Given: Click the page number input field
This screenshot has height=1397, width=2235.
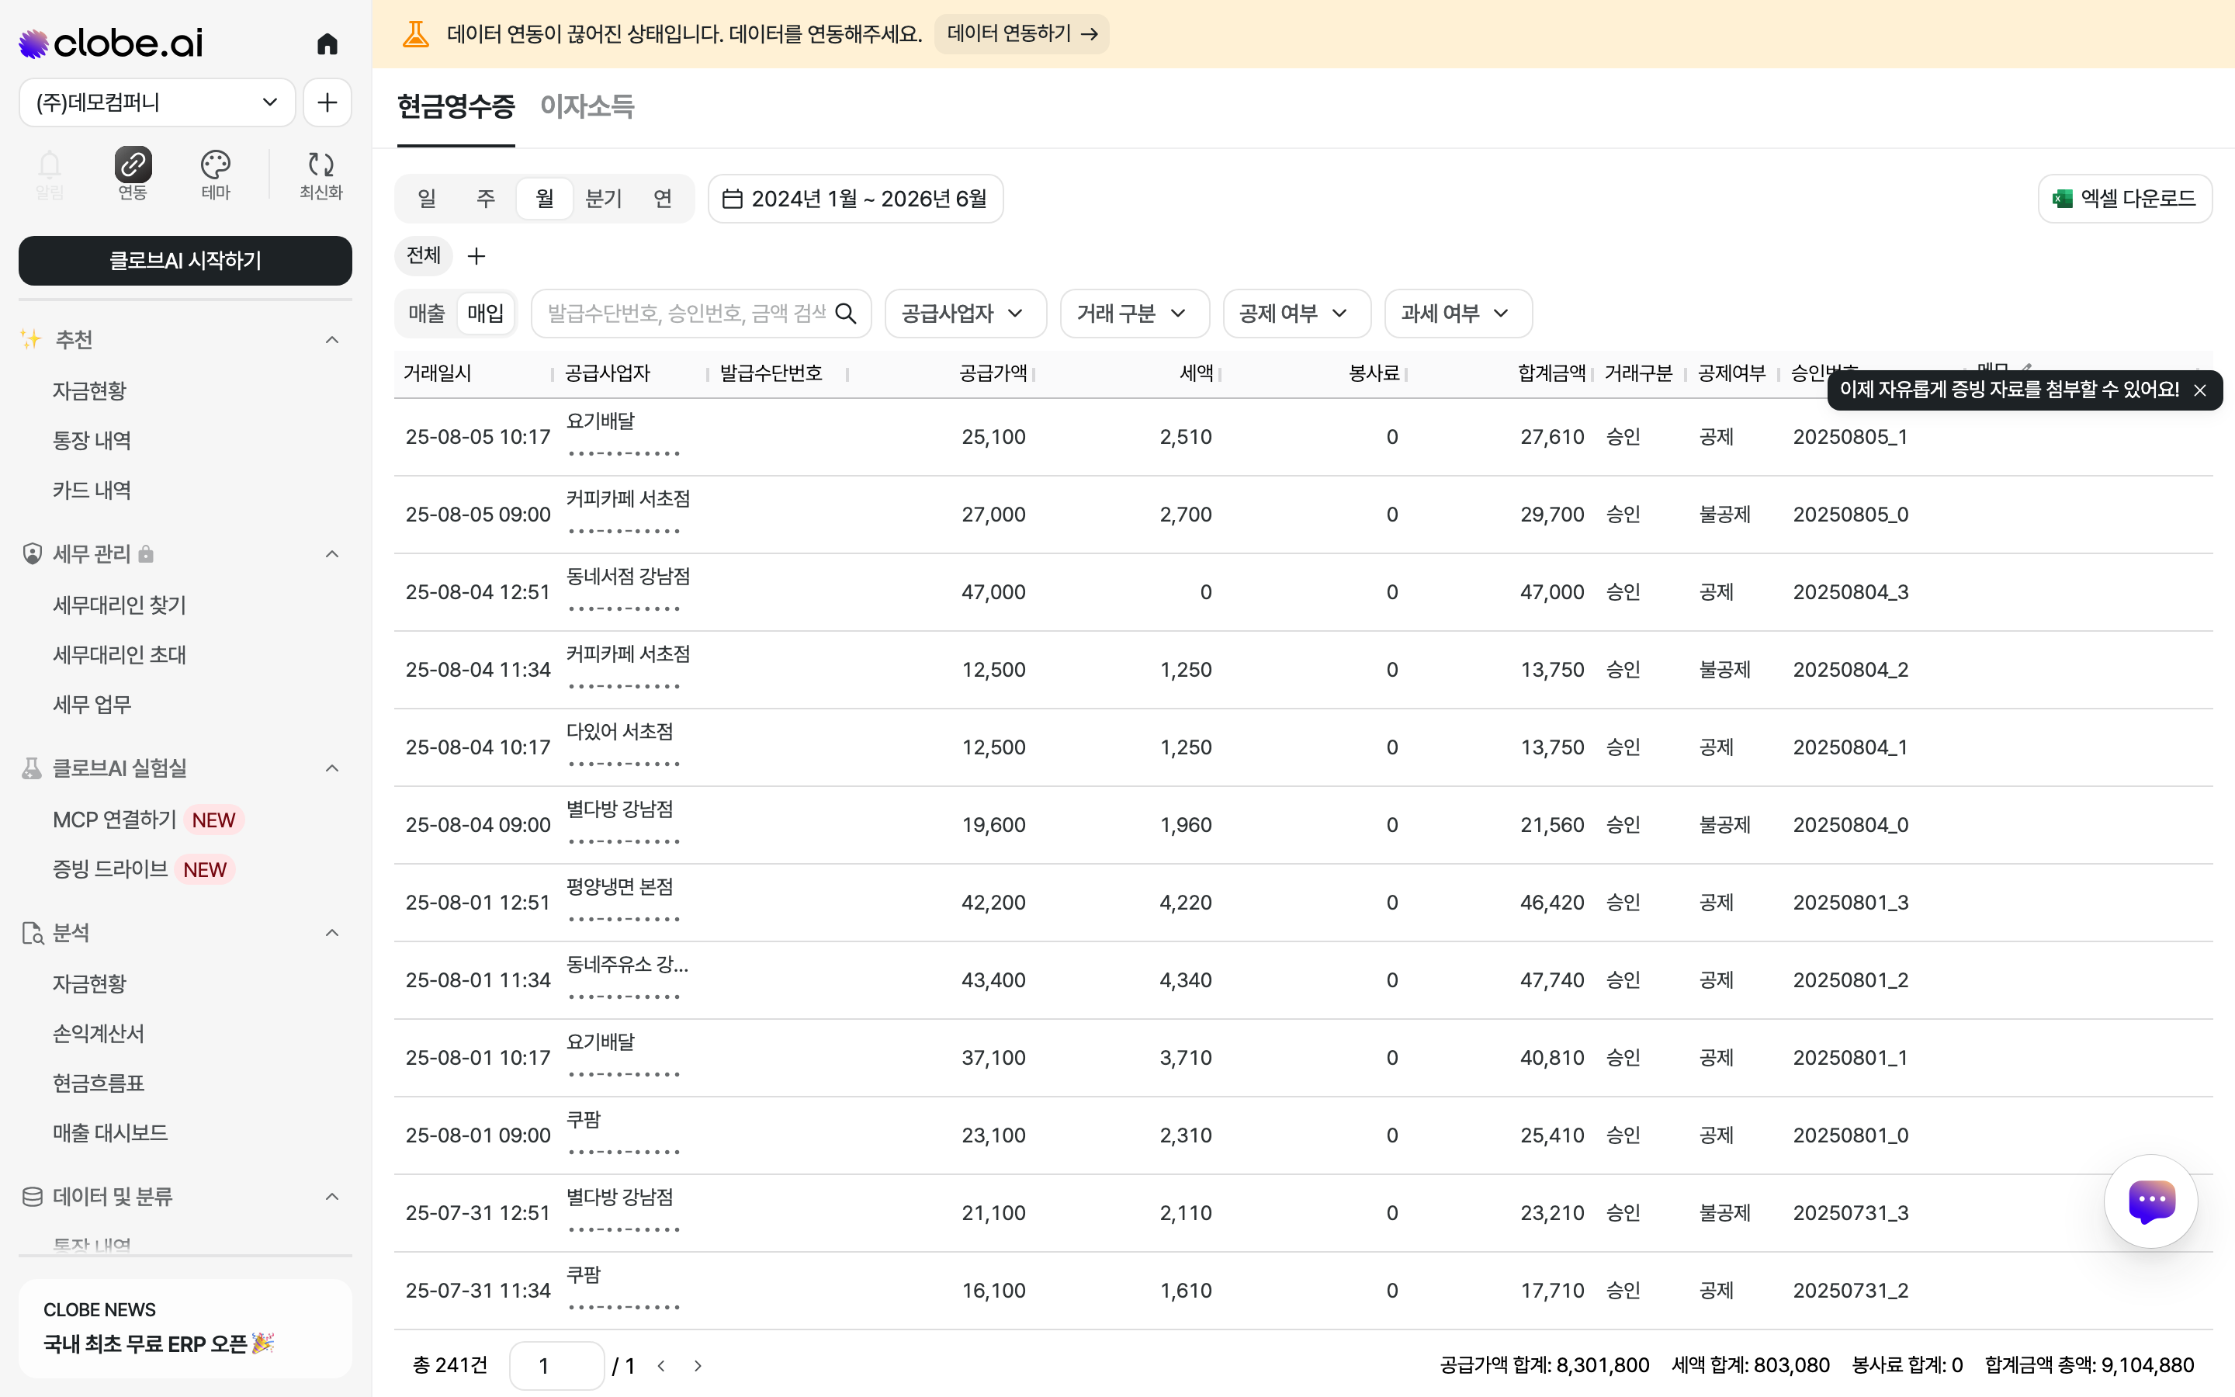Looking at the screenshot, I should click(x=557, y=1366).
